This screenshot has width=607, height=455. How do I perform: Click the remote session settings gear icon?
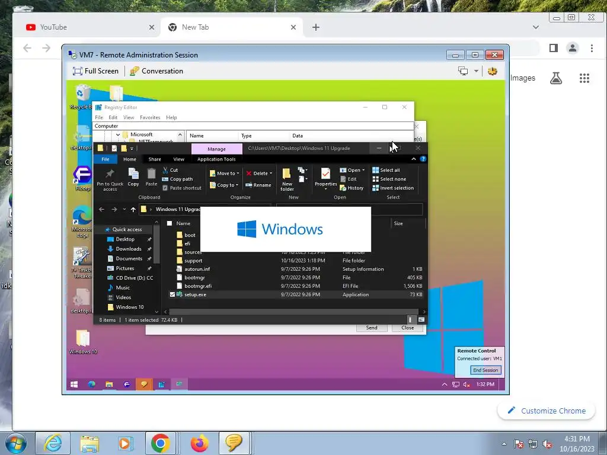493,71
